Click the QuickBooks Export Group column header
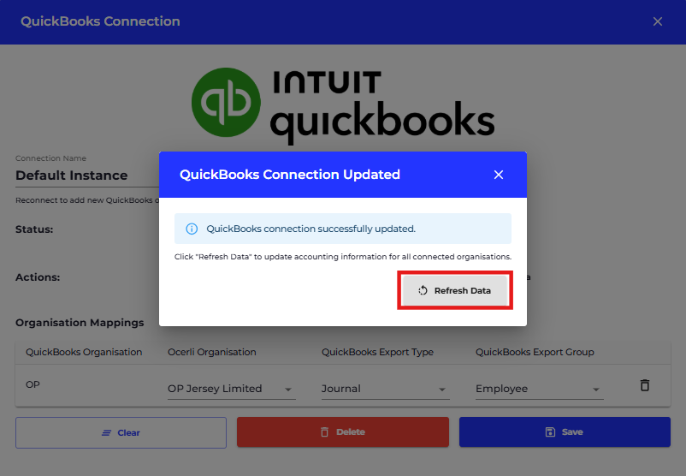The image size is (686, 476). pyautogui.click(x=535, y=352)
